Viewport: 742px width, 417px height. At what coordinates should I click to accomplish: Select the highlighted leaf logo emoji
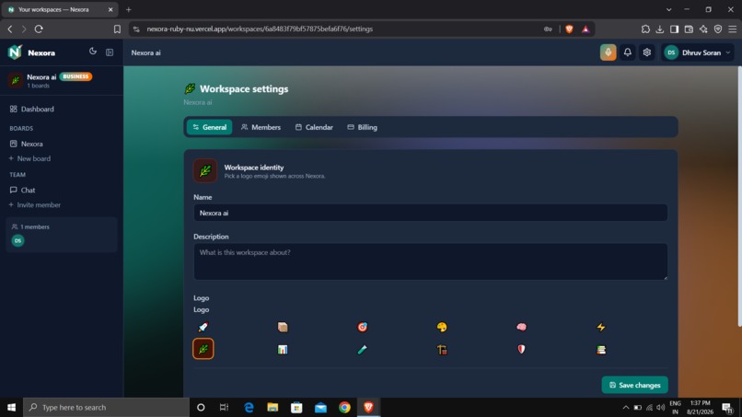203,349
